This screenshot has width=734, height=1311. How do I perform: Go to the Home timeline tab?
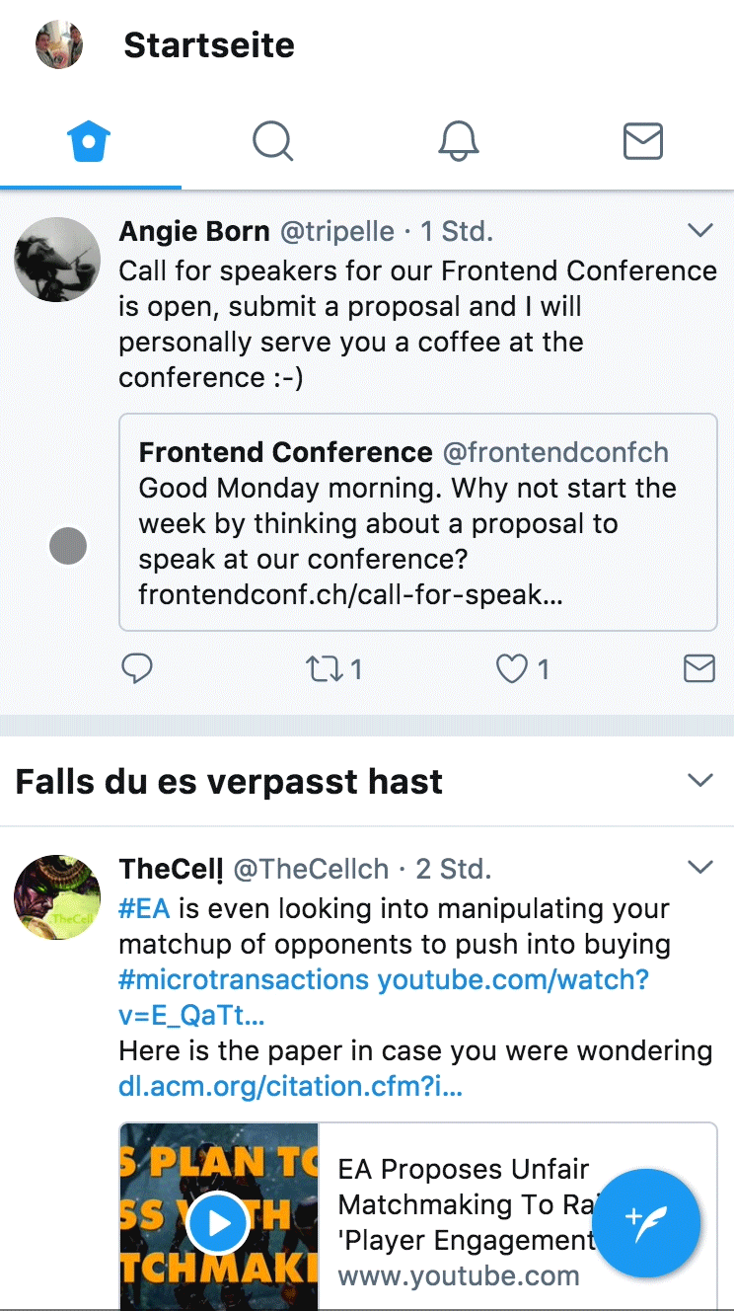point(90,141)
